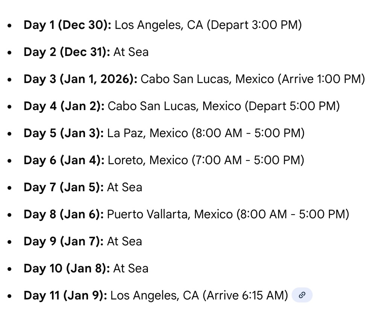This screenshot has width=380, height=319.
Task: Click the bold "Day 9 (Jan 7):" label
Action: coord(64,241)
